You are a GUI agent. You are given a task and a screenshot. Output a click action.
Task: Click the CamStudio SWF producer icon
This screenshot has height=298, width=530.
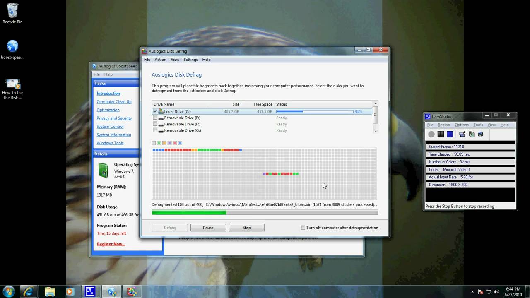(x=481, y=134)
